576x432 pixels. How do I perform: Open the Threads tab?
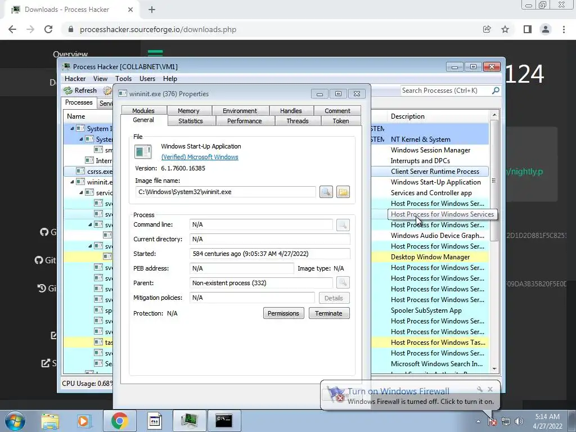pos(298,121)
